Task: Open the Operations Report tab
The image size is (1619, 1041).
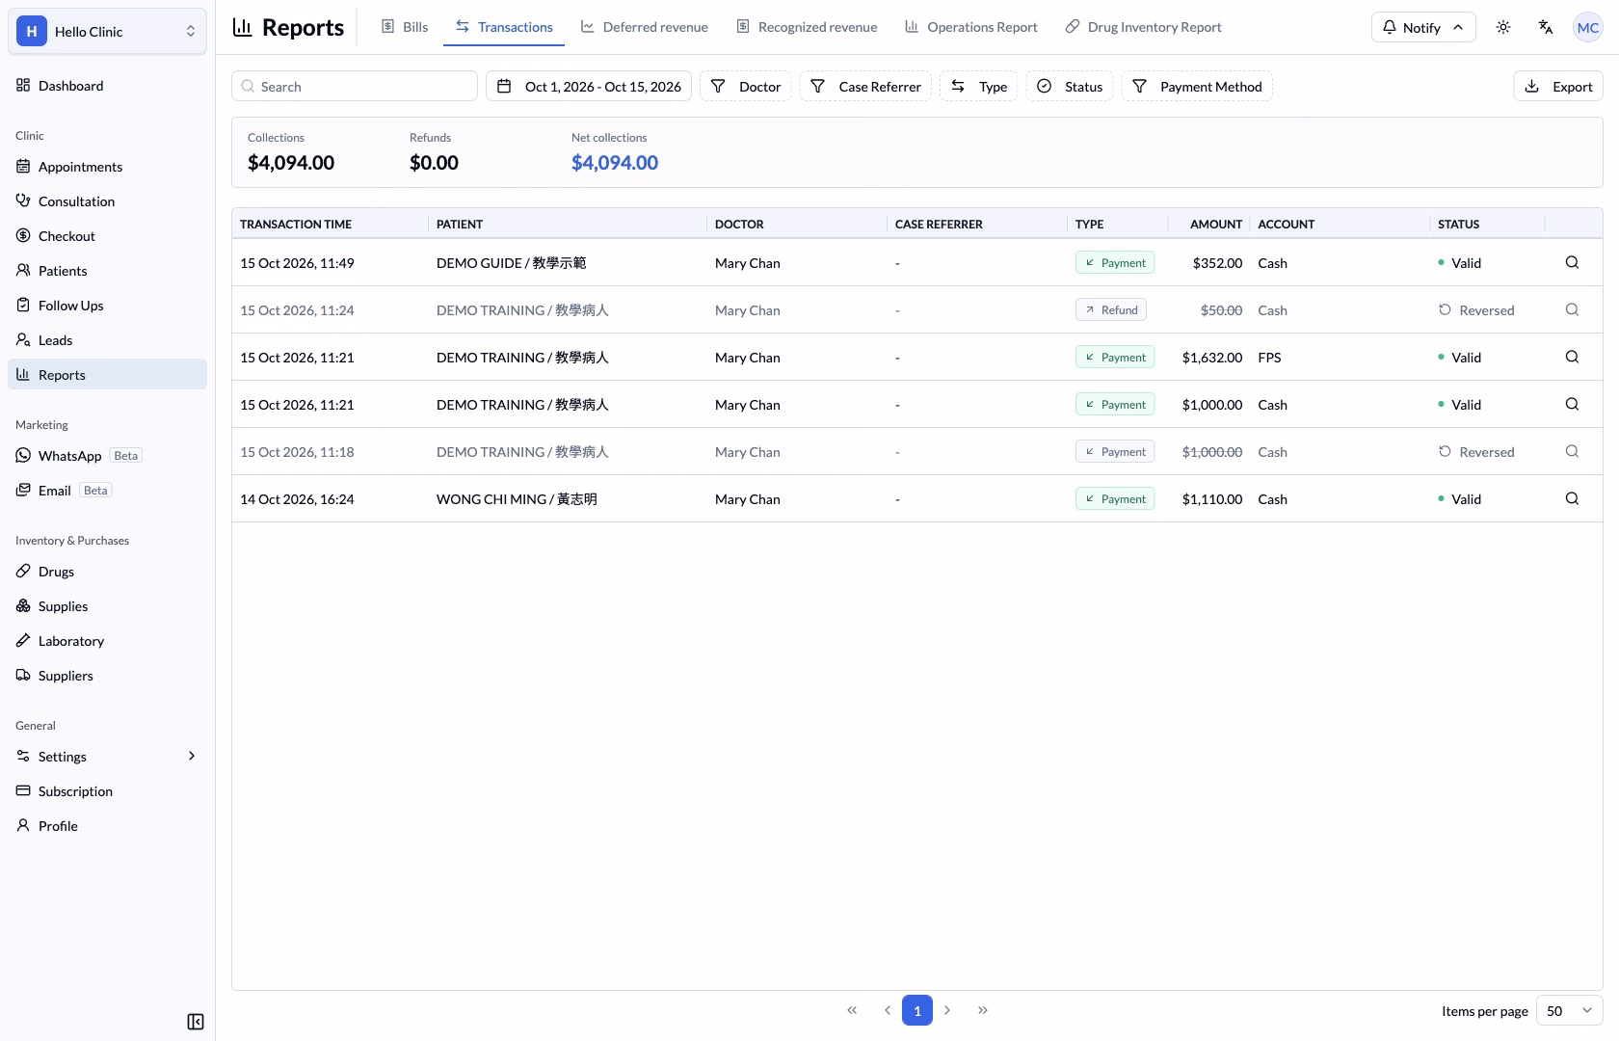Action: click(x=971, y=27)
